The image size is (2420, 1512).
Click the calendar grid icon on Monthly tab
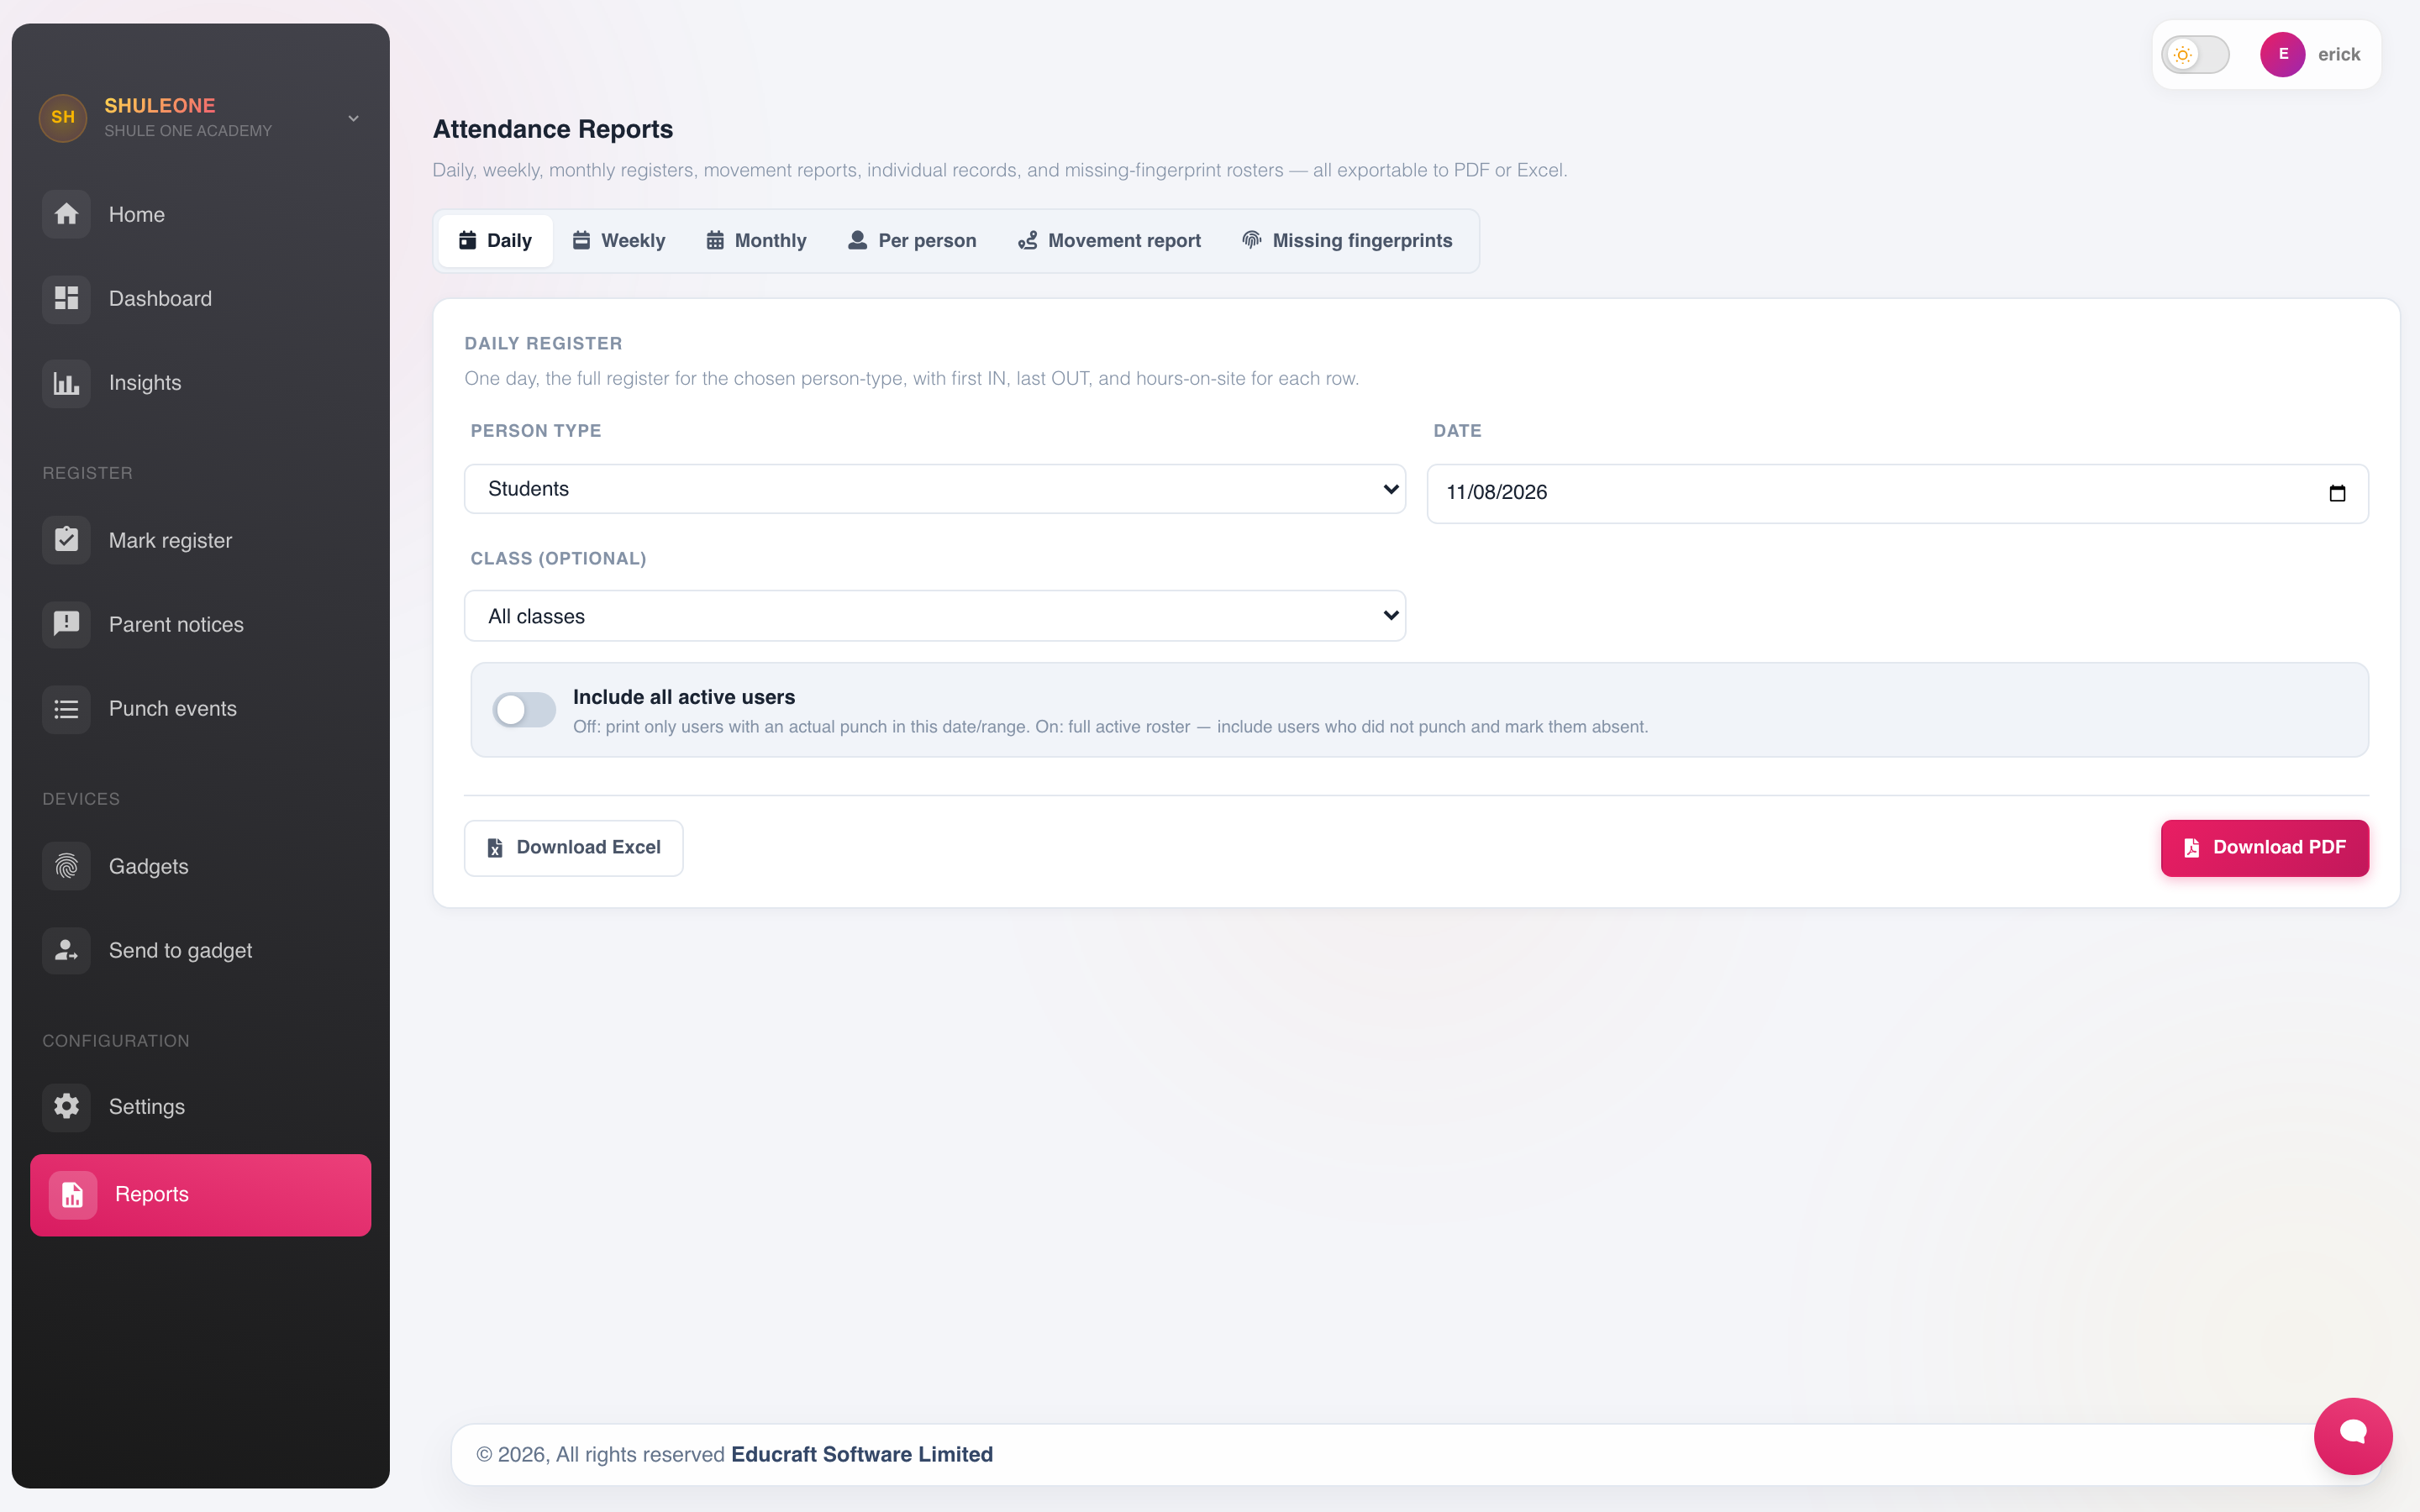click(x=715, y=240)
